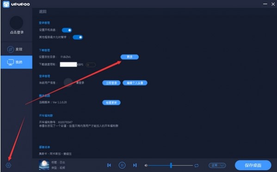
Task: Close the upupoo window
Action: pos(273,4)
